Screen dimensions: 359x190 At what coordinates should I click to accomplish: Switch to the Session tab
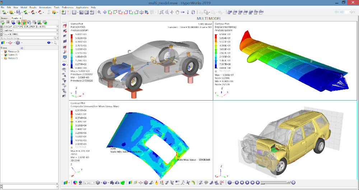tap(4, 18)
